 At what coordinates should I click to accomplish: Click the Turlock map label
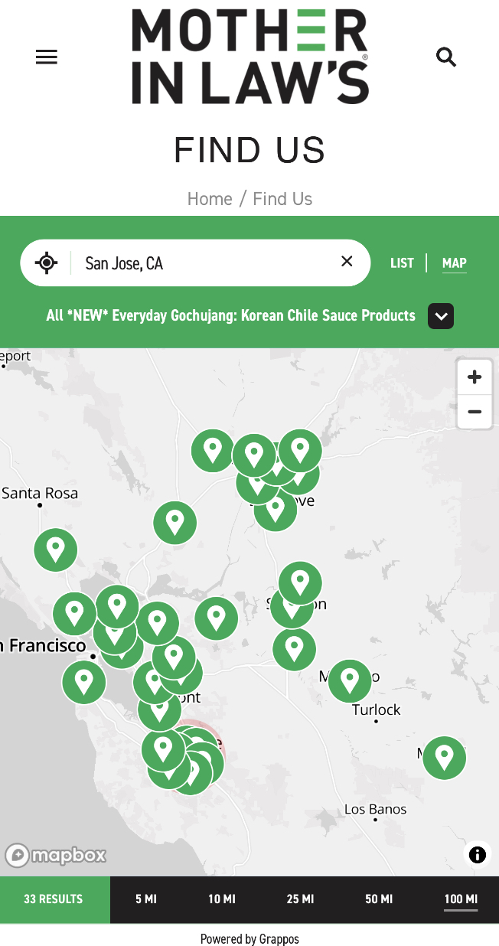click(x=376, y=709)
